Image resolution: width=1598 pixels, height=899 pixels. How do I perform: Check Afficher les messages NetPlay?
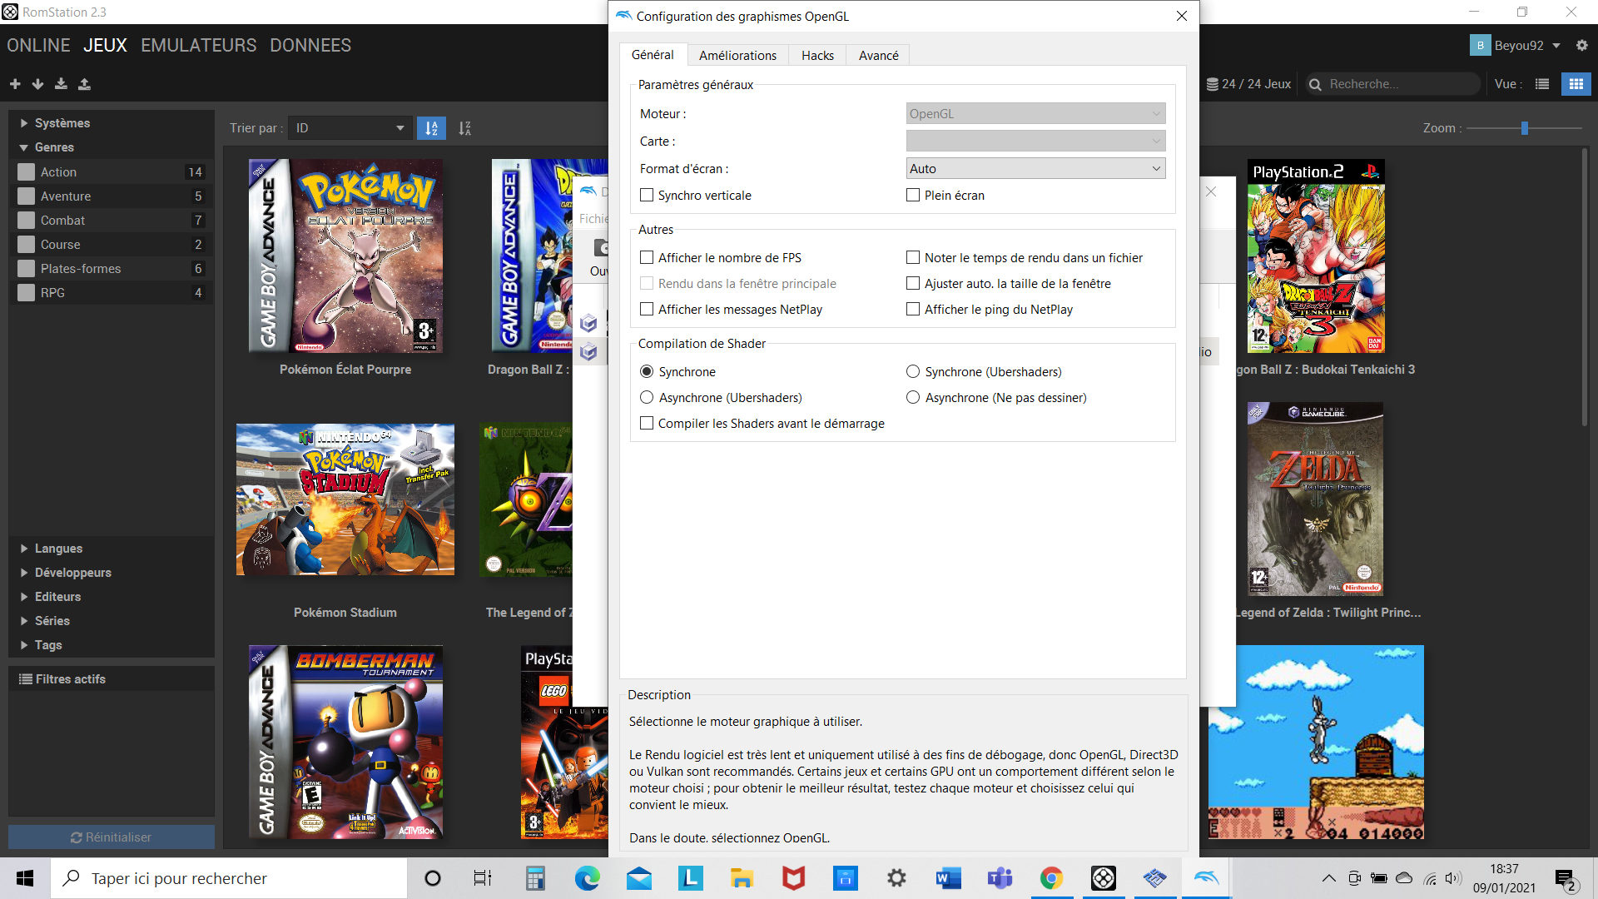[647, 309]
